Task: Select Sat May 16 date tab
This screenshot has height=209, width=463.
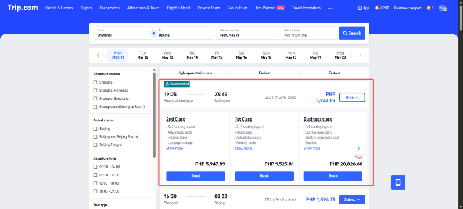Action: pyautogui.click(x=242, y=55)
